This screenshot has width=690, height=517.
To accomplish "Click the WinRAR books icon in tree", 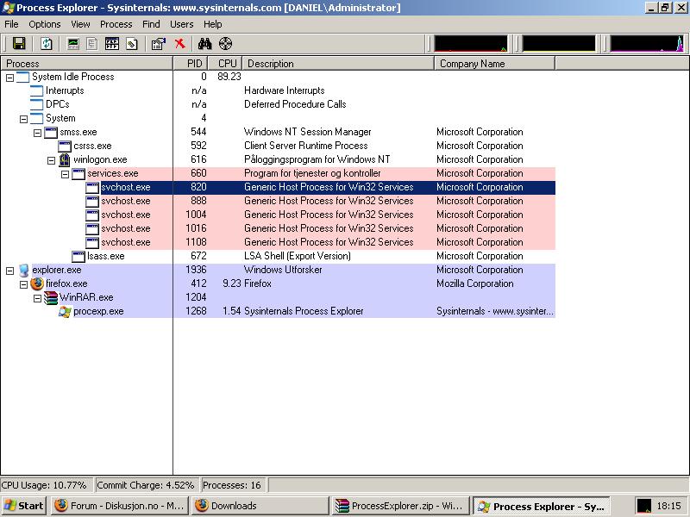I will click(51, 297).
